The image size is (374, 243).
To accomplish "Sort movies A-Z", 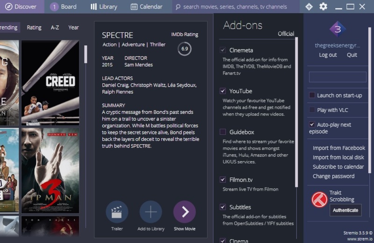I will (55, 28).
